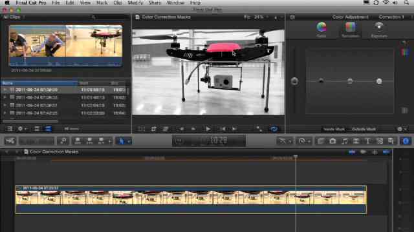Switch browser to list view
The image size is (414, 232).
pyautogui.click(x=48, y=129)
